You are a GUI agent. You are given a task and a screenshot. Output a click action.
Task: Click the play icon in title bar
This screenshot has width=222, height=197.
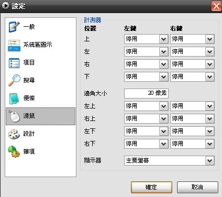6,6
